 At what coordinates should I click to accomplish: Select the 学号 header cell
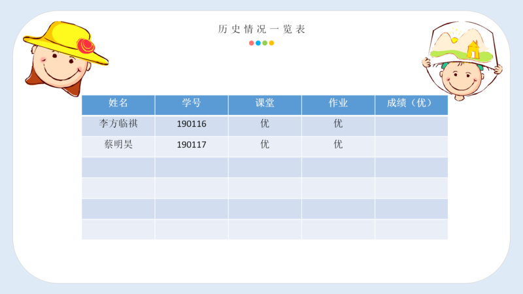pos(192,105)
